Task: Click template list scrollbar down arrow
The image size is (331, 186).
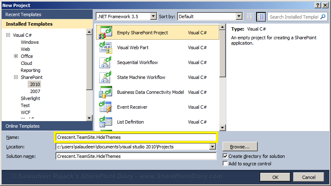Action: [223, 128]
